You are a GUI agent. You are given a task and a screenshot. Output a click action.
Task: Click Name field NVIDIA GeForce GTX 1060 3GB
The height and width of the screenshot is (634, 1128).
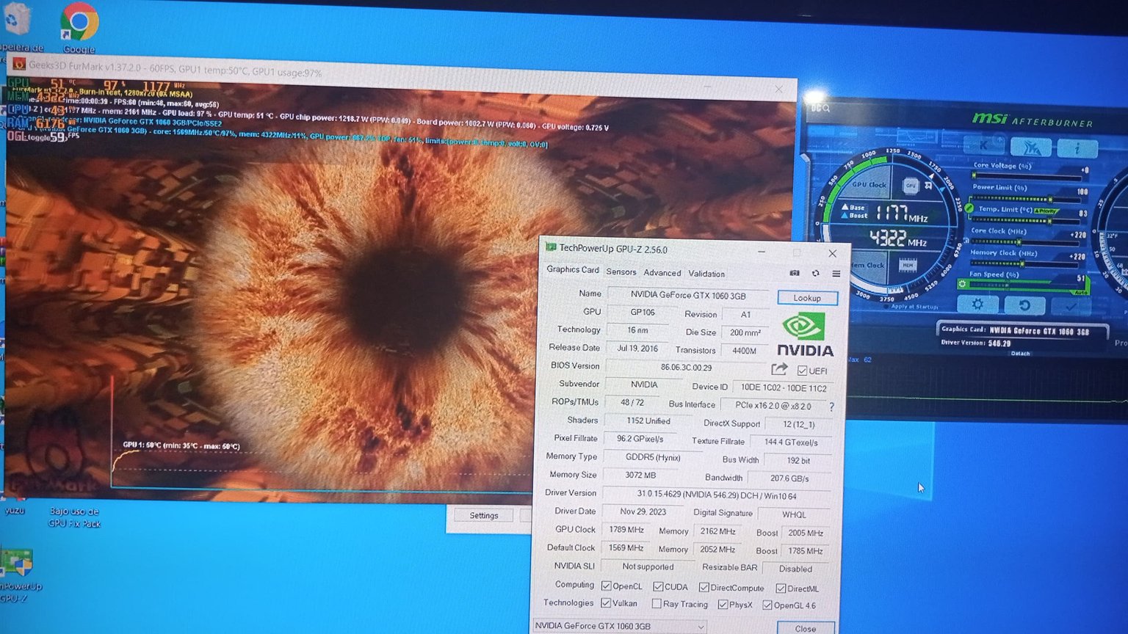pos(688,295)
